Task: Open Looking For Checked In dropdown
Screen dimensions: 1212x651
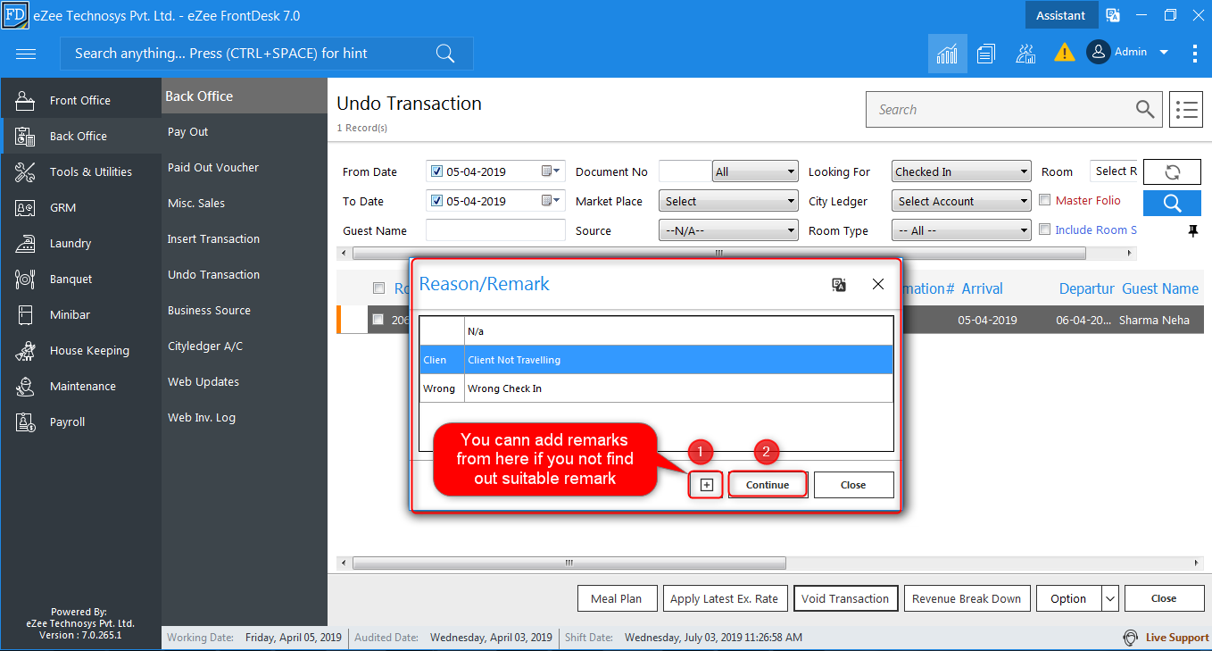Action: coord(962,171)
